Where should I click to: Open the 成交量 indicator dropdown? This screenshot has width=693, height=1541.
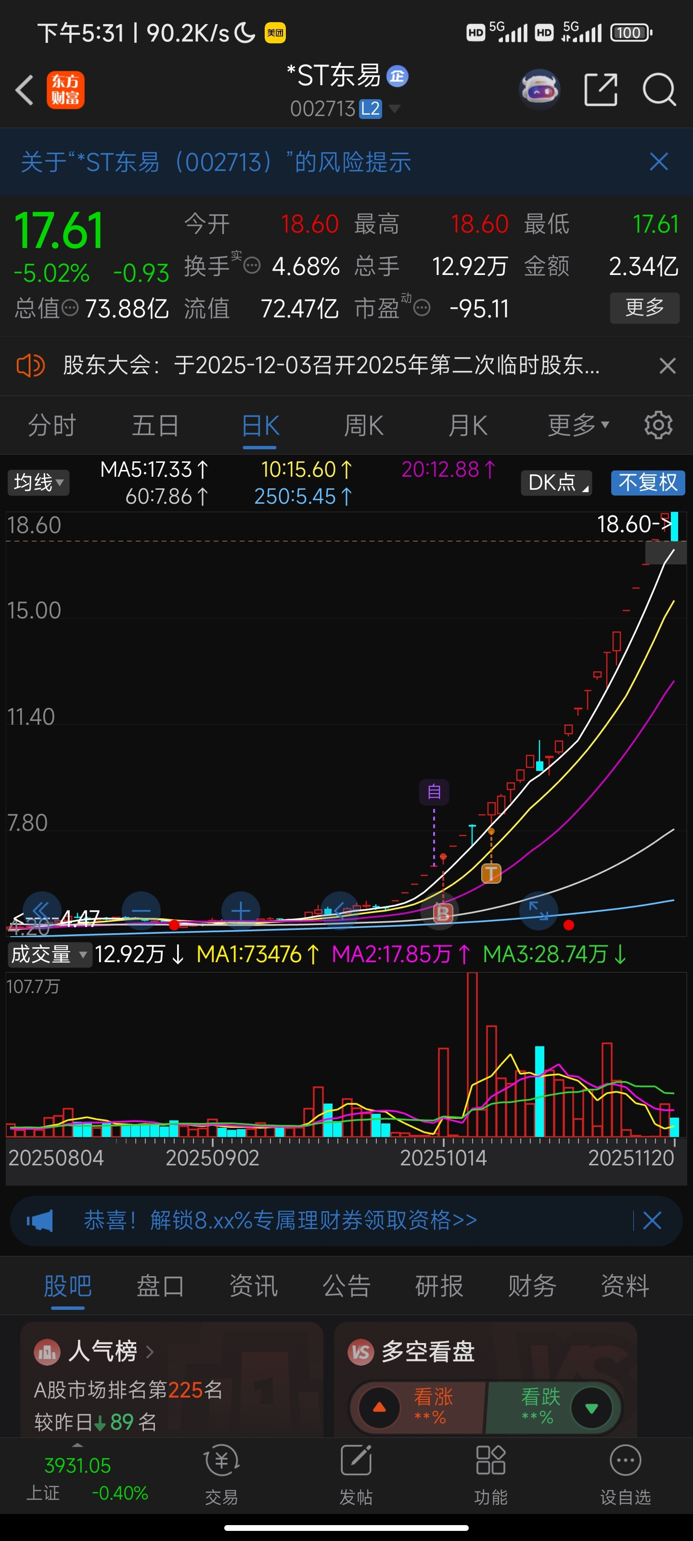tap(49, 954)
